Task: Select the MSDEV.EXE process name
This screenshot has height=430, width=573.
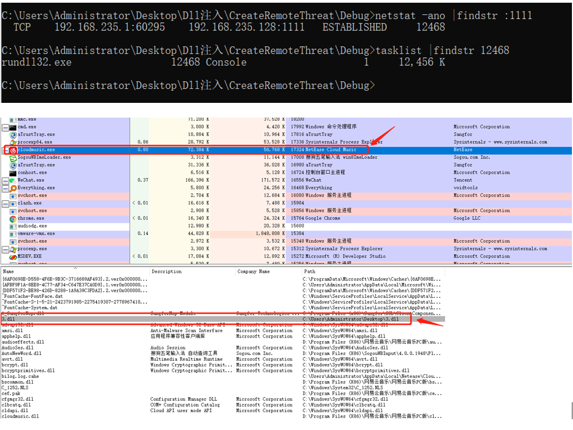Action: pyautogui.click(x=29, y=256)
